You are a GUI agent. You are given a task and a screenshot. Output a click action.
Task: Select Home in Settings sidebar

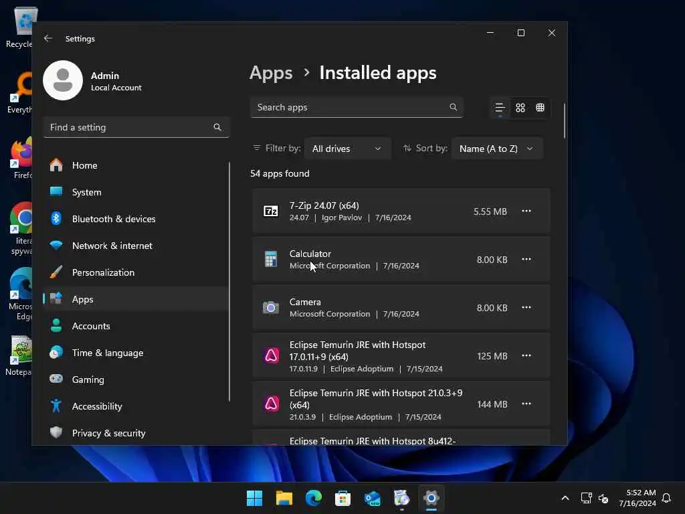coord(136,165)
